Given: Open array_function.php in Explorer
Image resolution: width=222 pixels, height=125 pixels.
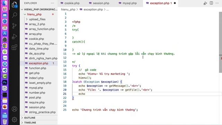Looking at the screenshot, I should click(x=42, y=29).
